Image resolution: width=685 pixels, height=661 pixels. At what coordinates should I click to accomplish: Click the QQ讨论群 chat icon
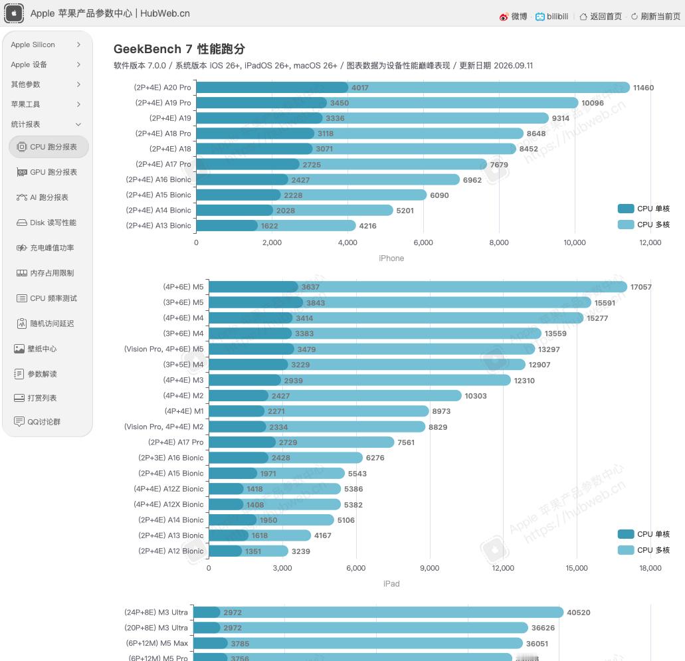(x=19, y=421)
